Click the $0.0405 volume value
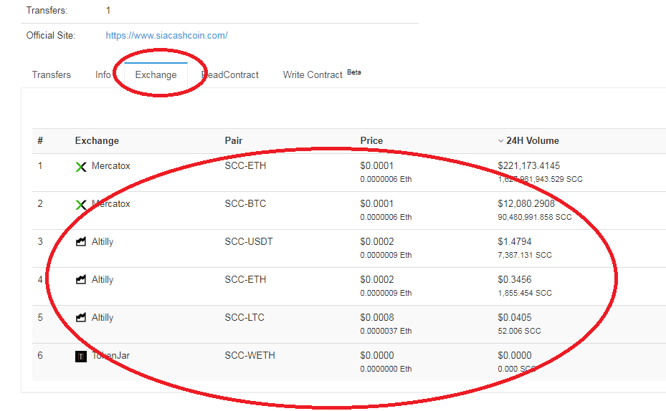Screen dimensions: 666x411 tap(514, 318)
